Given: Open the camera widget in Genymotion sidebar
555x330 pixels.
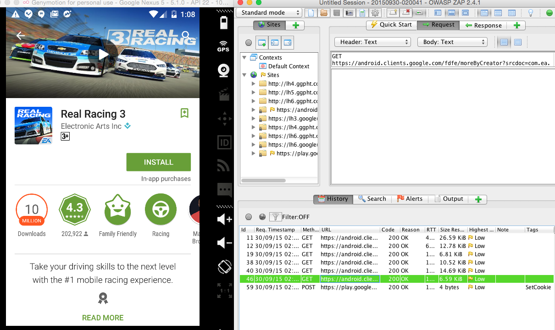Looking at the screenshot, I should point(224,71).
